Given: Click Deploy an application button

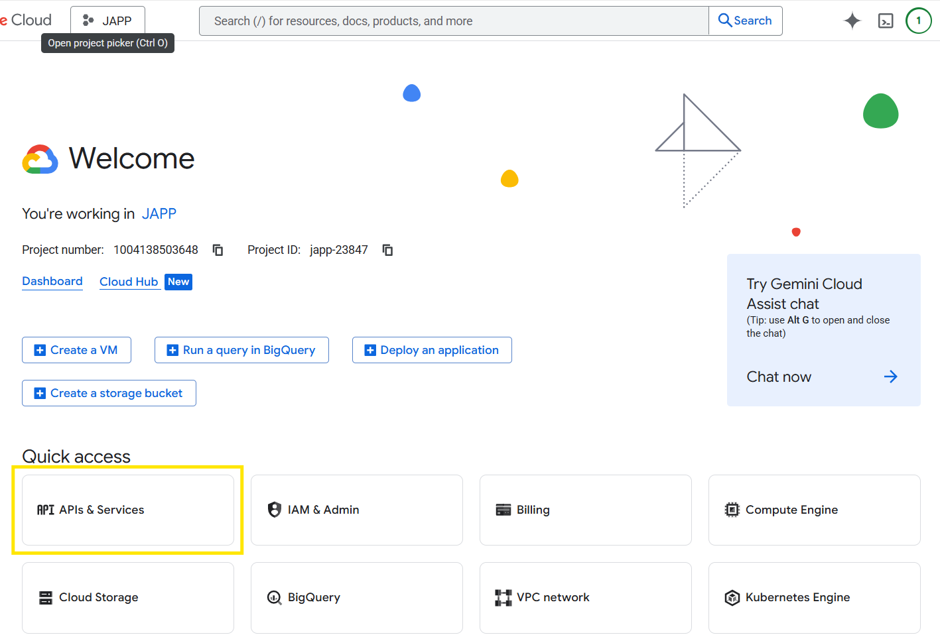Looking at the screenshot, I should coord(432,350).
